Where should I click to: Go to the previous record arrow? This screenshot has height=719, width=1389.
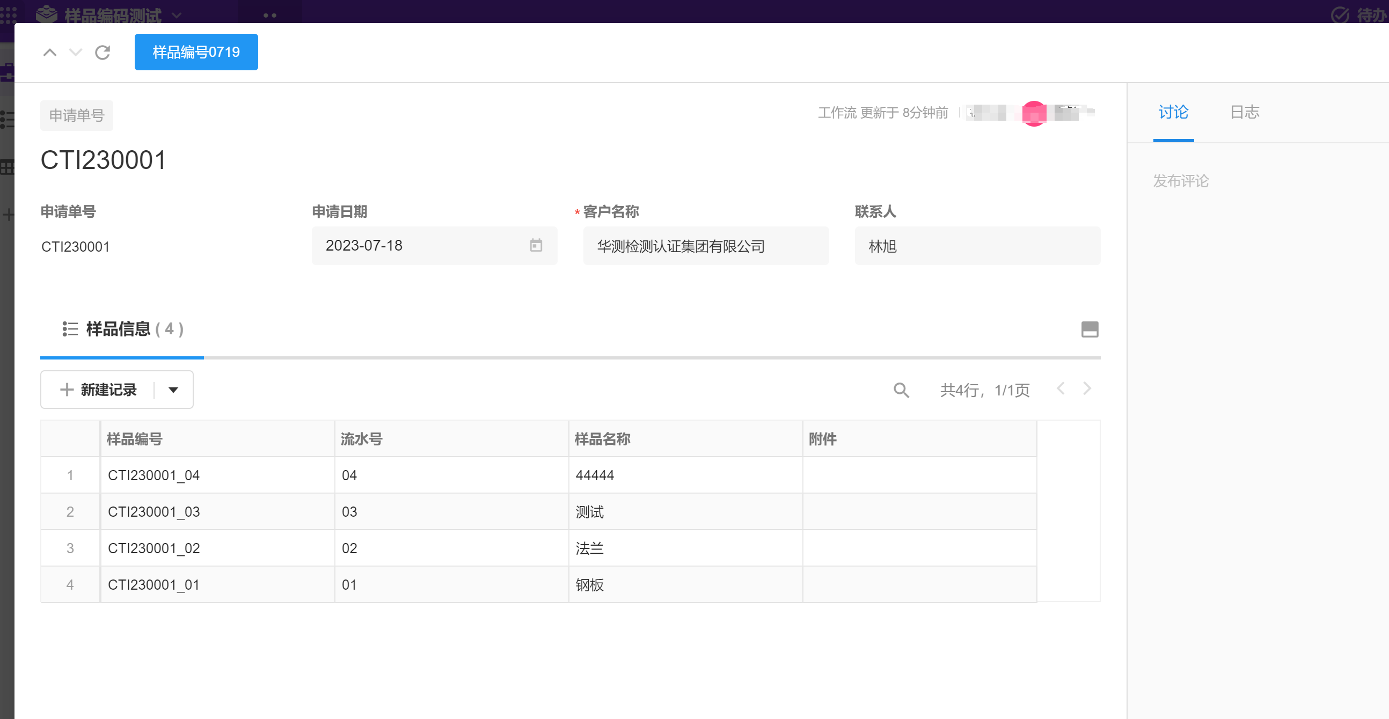(x=49, y=52)
